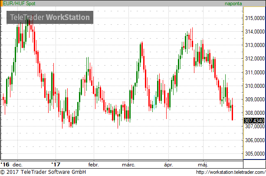Select the 307,0000 price axis label
The height and width of the screenshot is (176, 266).
[255, 126]
